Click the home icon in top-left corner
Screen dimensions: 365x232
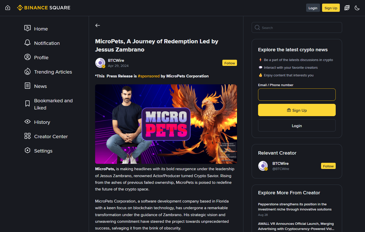pyautogui.click(x=8, y=8)
